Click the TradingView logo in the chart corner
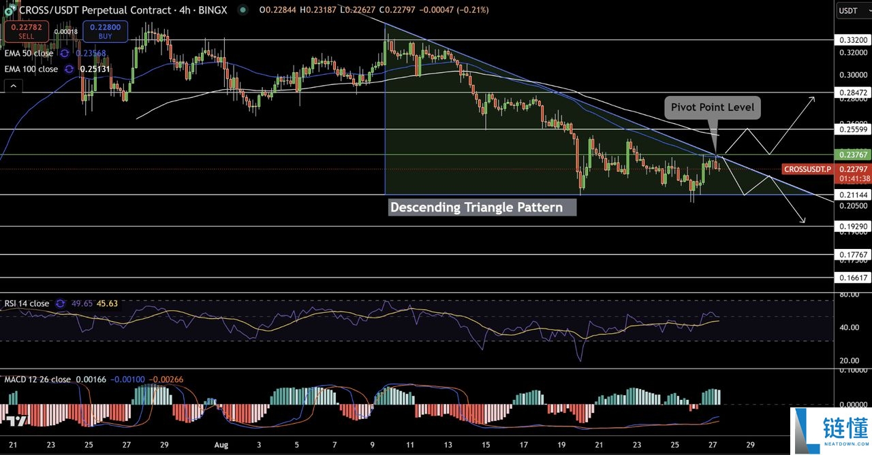Viewport: 872px width, 455px height. pos(16,421)
